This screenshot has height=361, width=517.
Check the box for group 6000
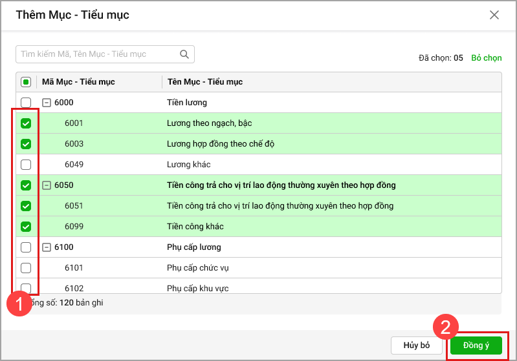(26, 103)
